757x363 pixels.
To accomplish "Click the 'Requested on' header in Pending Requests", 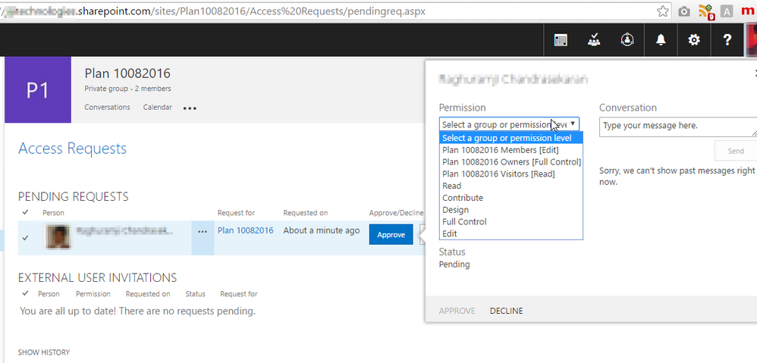I will click(306, 213).
